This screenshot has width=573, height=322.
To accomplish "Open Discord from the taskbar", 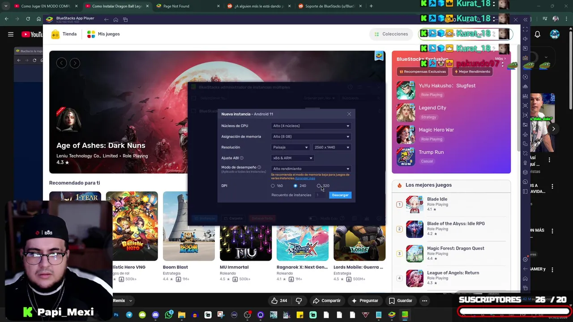I will coord(155,315).
